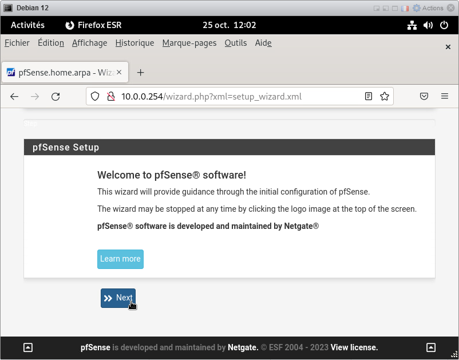
Task: Open the View license link
Action: (x=354, y=347)
